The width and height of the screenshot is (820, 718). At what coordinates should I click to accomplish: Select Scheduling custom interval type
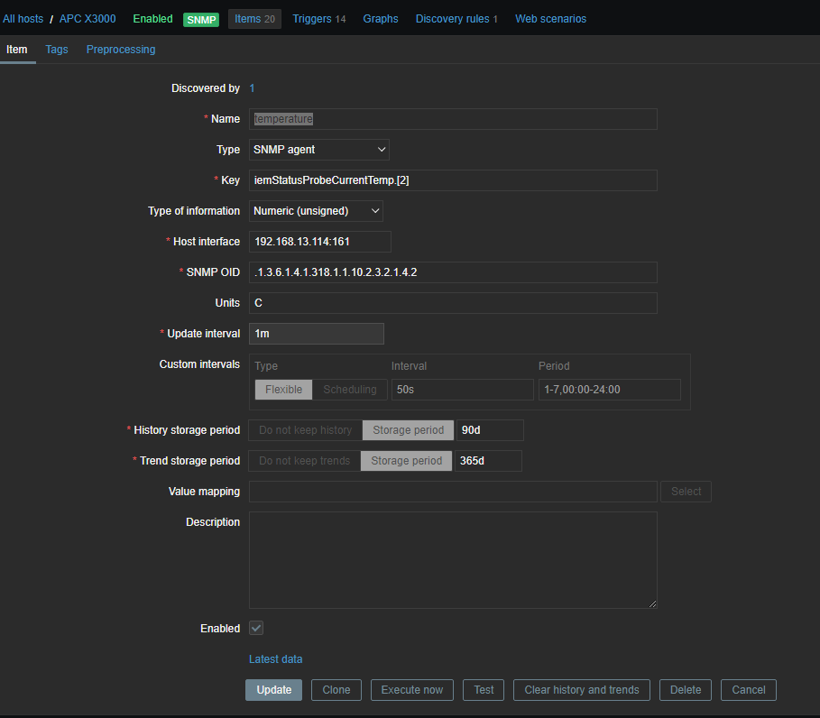350,390
